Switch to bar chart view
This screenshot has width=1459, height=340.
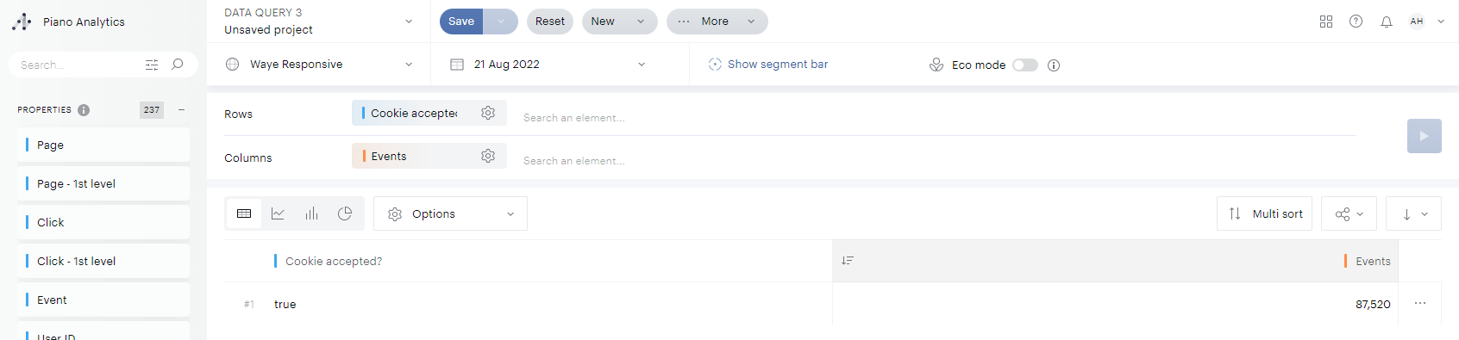[311, 213]
